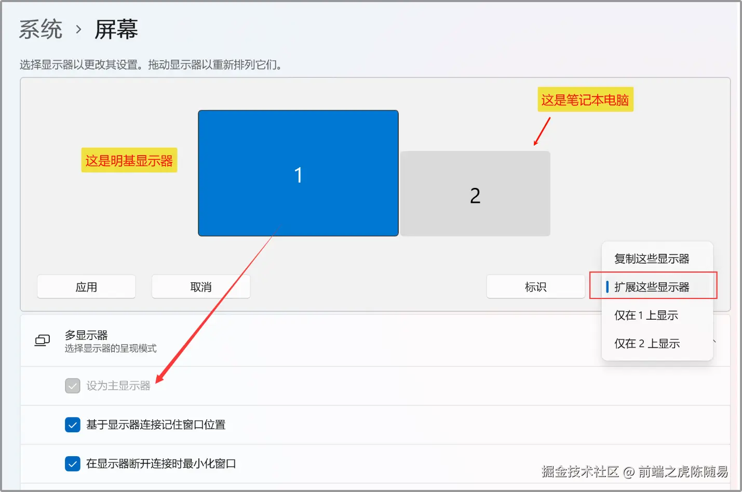Image resolution: width=742 pixels, height=492 pixels.
Task: Uncheck 在显示器断开连接时最小化窗口 checkbox
Action: (73, 463)
